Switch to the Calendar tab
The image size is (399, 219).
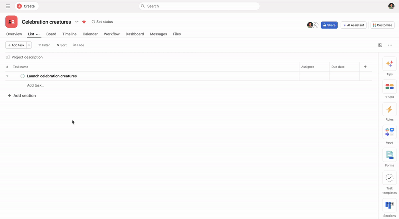tap(90, 34)
